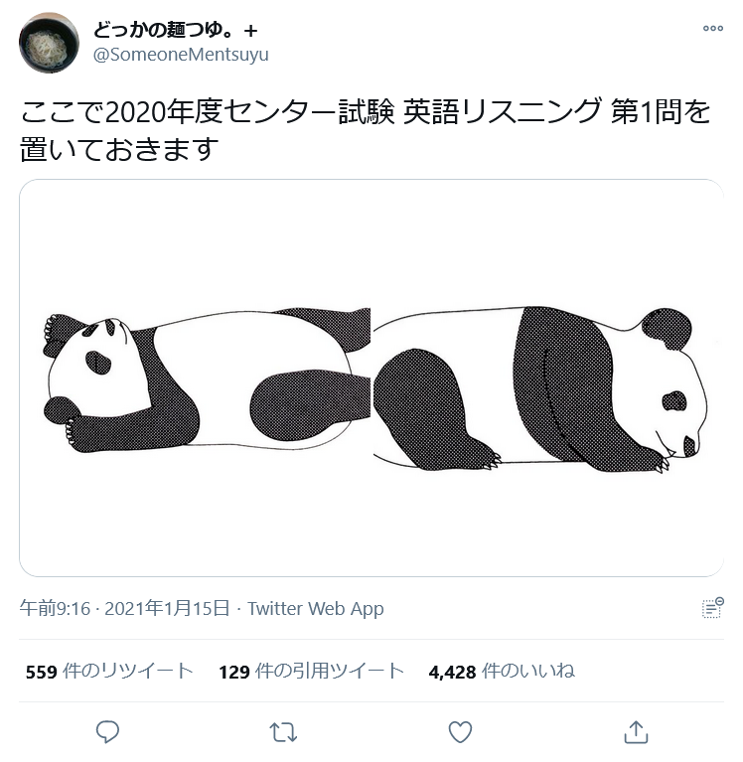Click the retweet arrows icon
Viewport: 743px width, 762px height.
[x=283, y=732]
